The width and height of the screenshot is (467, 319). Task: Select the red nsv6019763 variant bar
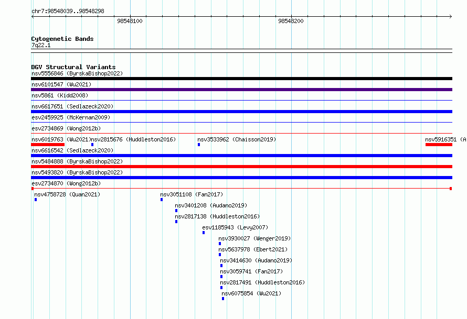pyautogui.click(x=48, y=145)
